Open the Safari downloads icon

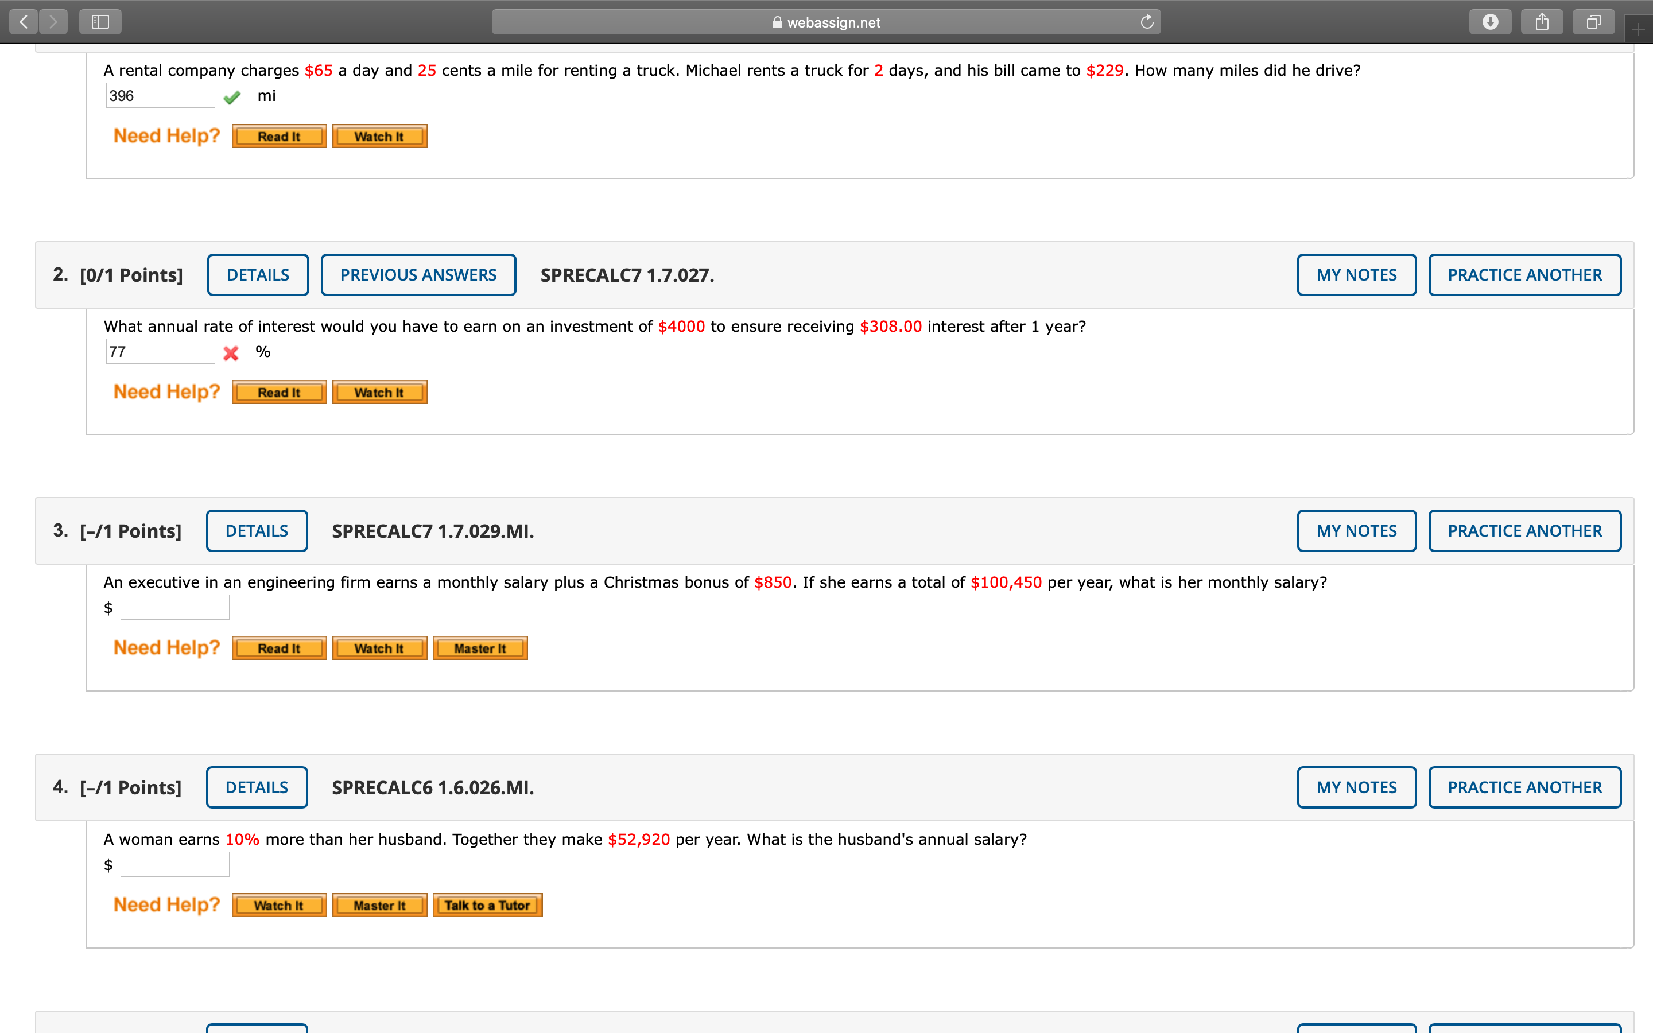(x=1490, y=22)
